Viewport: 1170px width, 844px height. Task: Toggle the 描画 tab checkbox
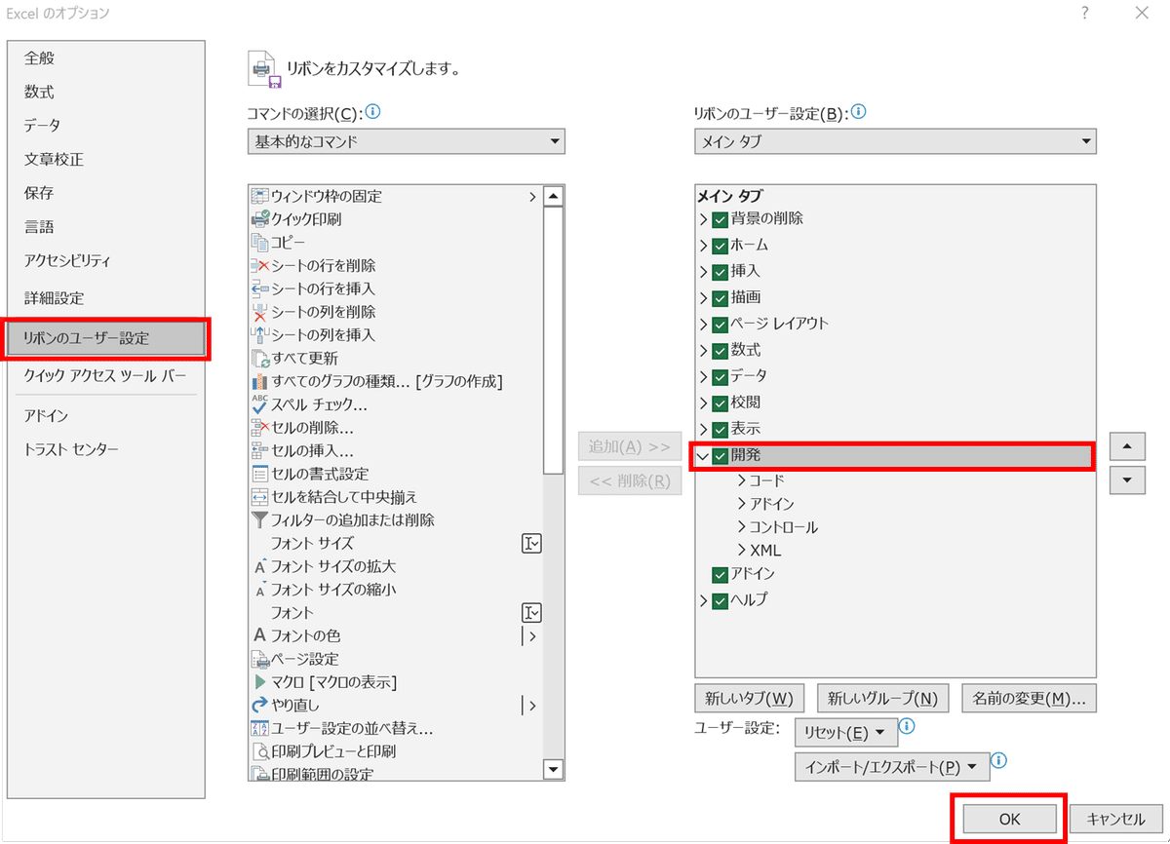click(721, 298)
